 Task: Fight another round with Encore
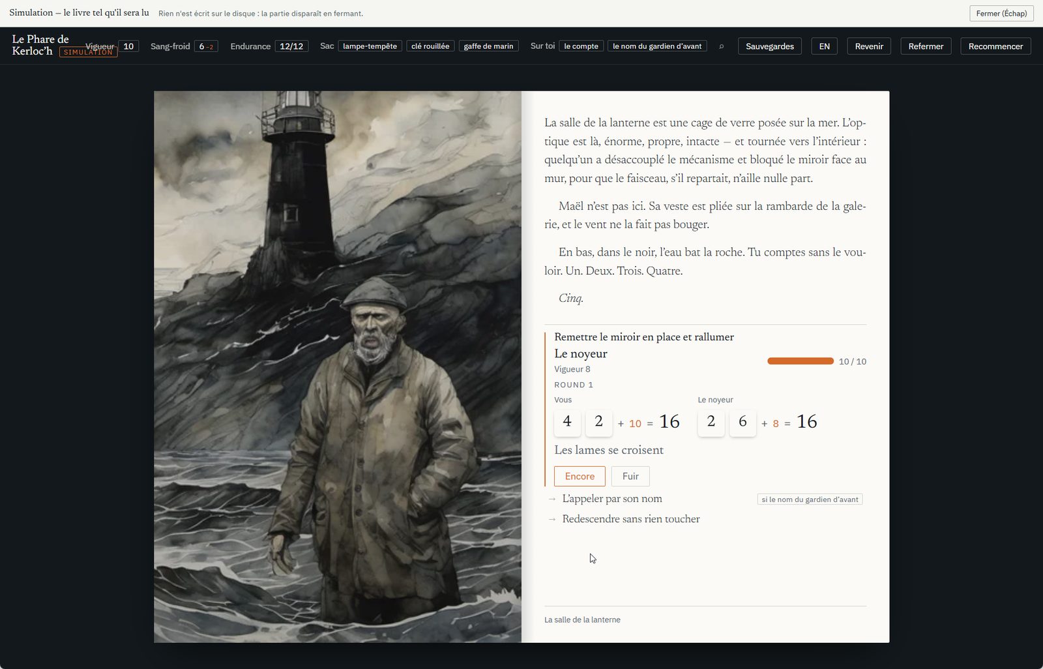(x=580, y=476)
